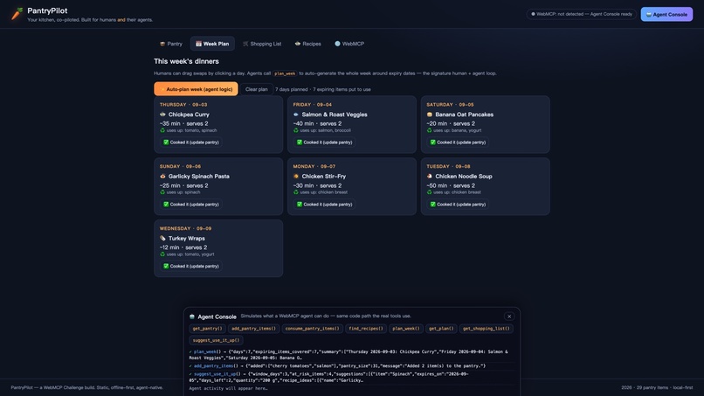Click recycle icon beside banana, yogurt
Viewport: 704px width, 396px height.
(429, 130)
